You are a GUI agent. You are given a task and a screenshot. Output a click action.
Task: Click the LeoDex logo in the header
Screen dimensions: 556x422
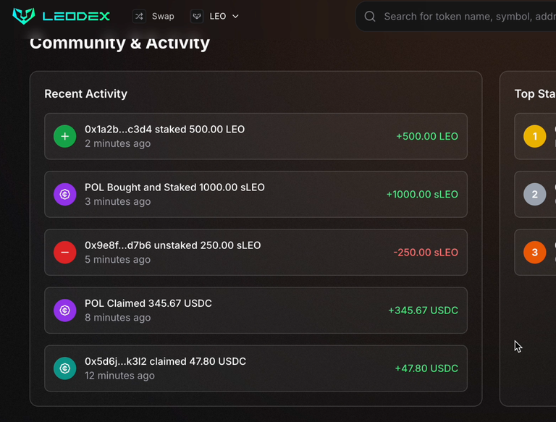tap(61, 16)
